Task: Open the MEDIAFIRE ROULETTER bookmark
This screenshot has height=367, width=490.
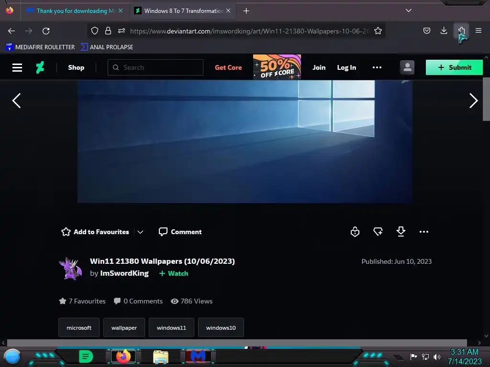Action: tap(41, 47)
